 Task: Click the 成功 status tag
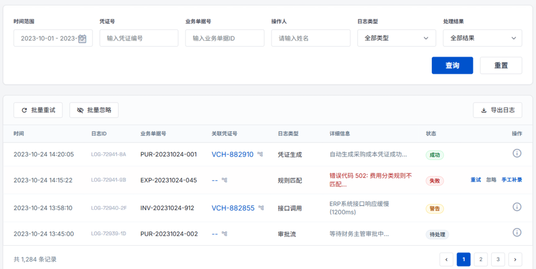(x=435, y=155)
